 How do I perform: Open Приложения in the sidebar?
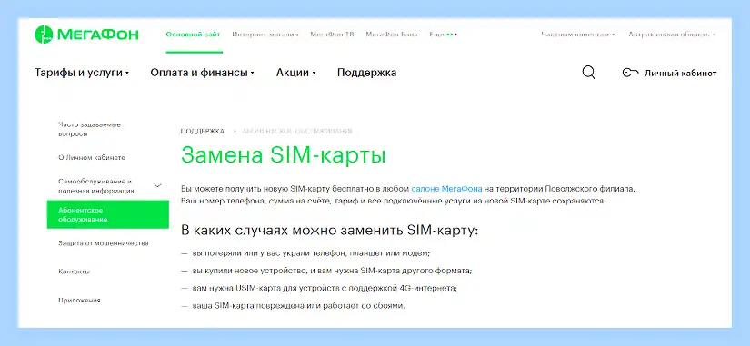click(x=79, y=300)
